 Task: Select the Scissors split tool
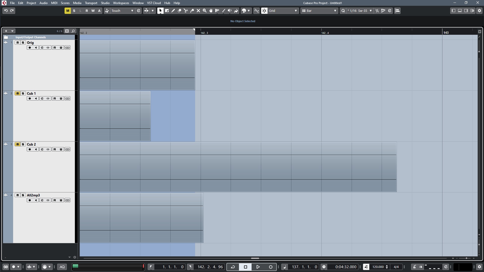[x=186, y=11]
